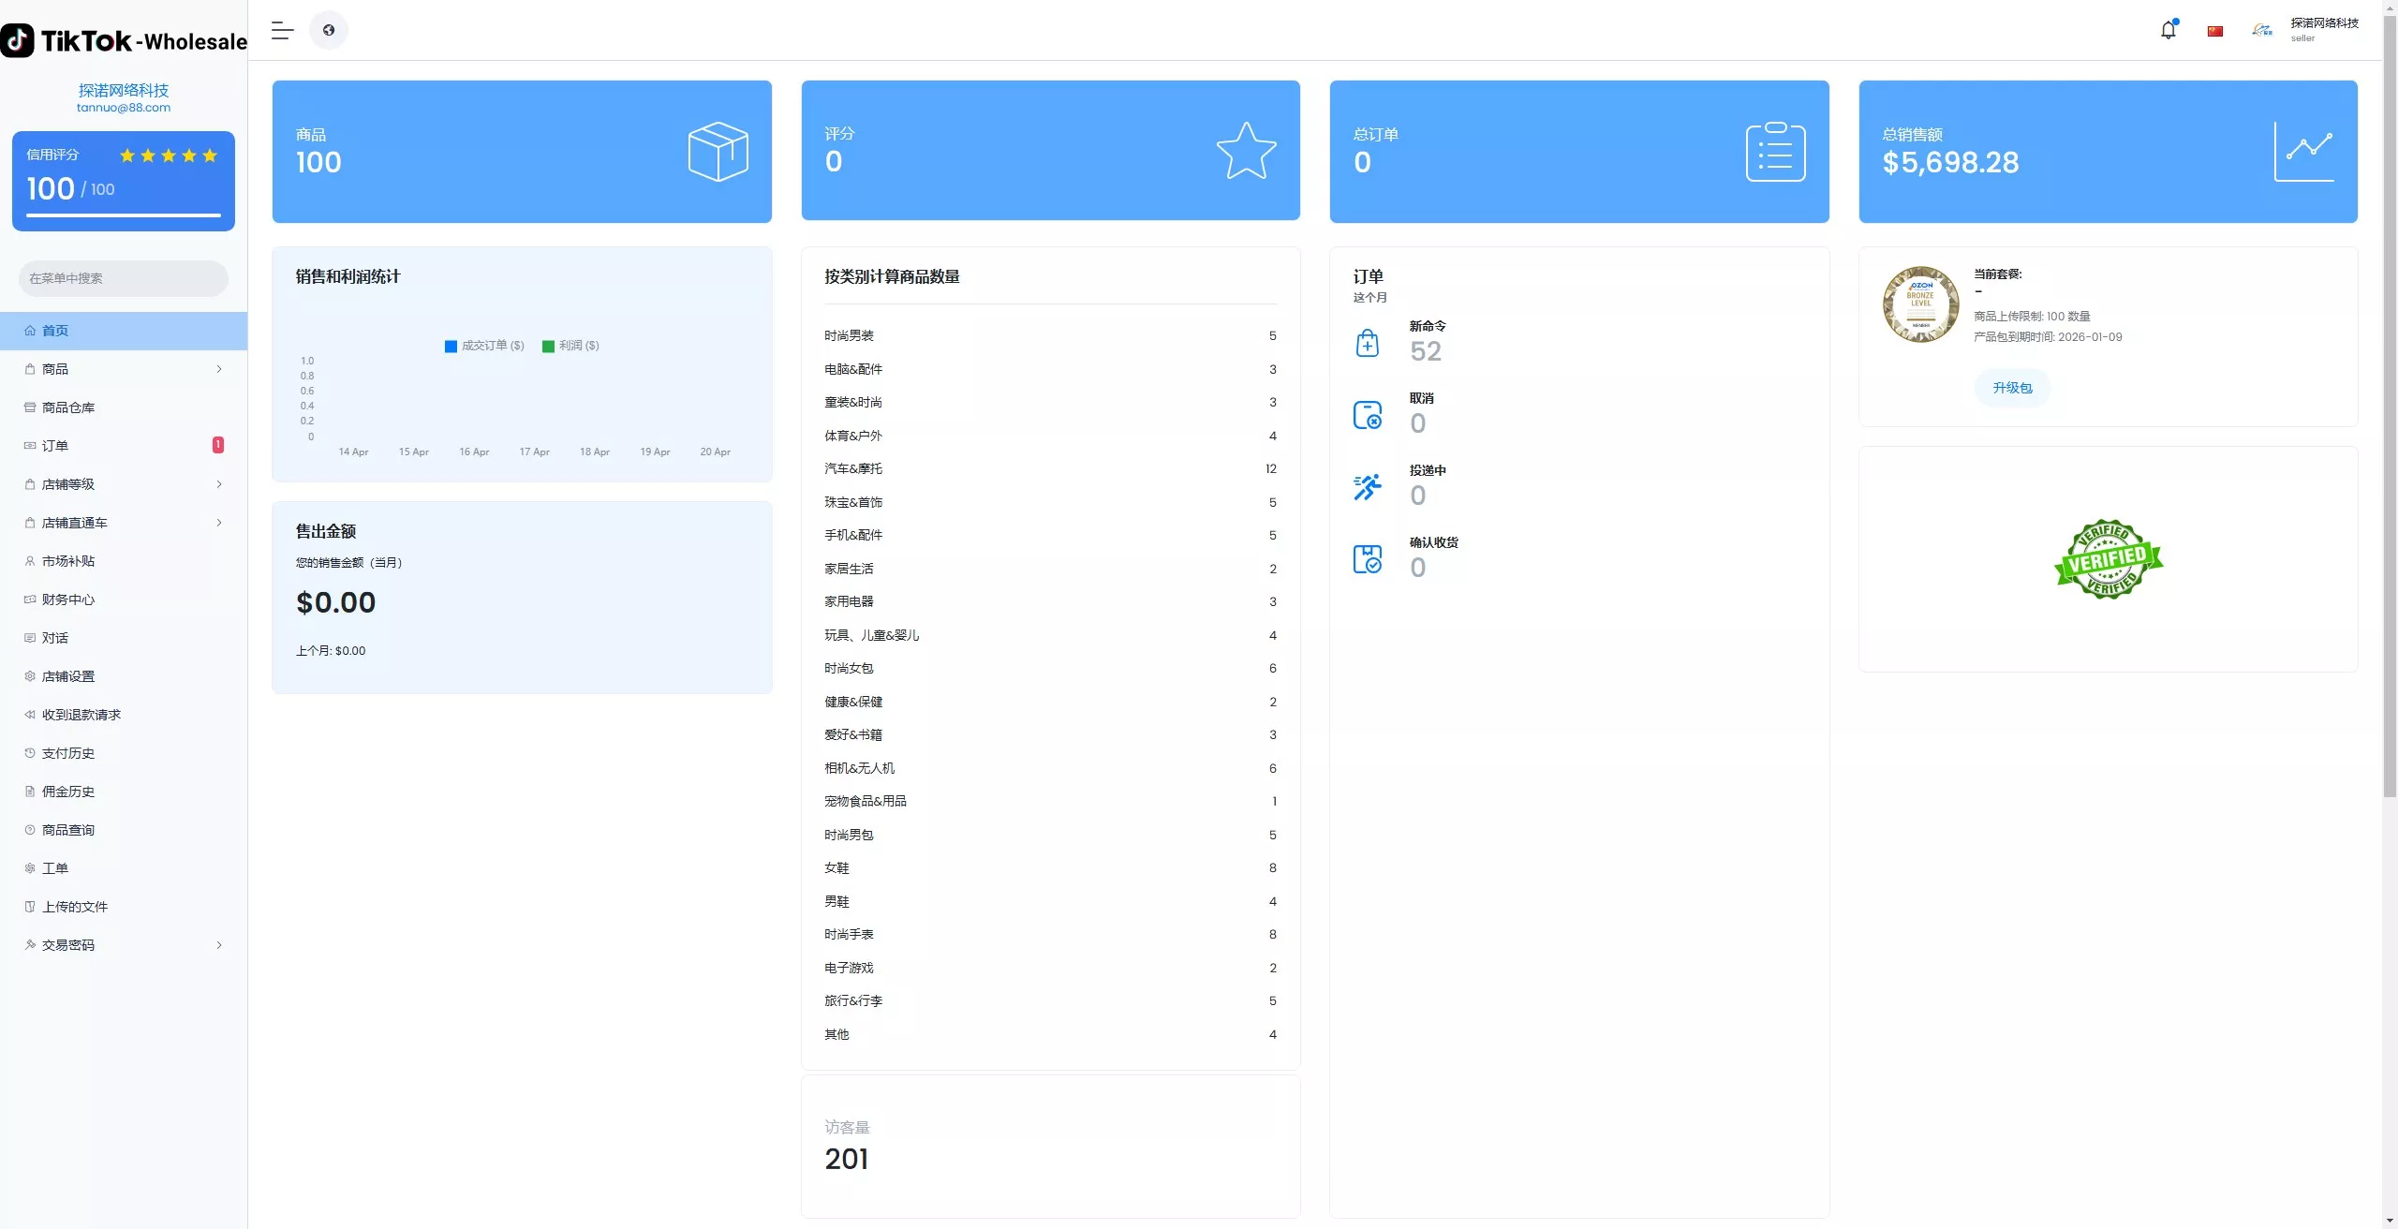Click the globe icon in top bar
Image resolution: width=2398 pixels, height=1229 pixels.
point(329,30)
